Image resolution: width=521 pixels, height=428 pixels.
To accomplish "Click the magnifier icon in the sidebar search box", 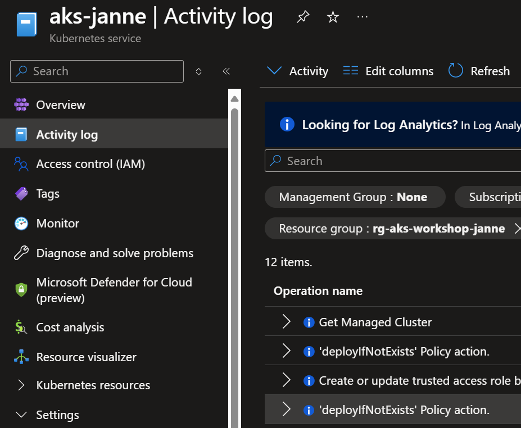I will coord(21,71).
